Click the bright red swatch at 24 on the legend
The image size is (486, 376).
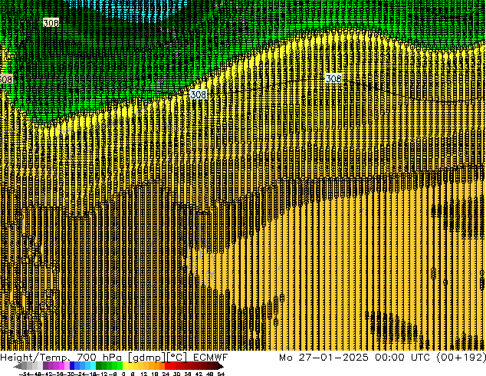point(167,366)
